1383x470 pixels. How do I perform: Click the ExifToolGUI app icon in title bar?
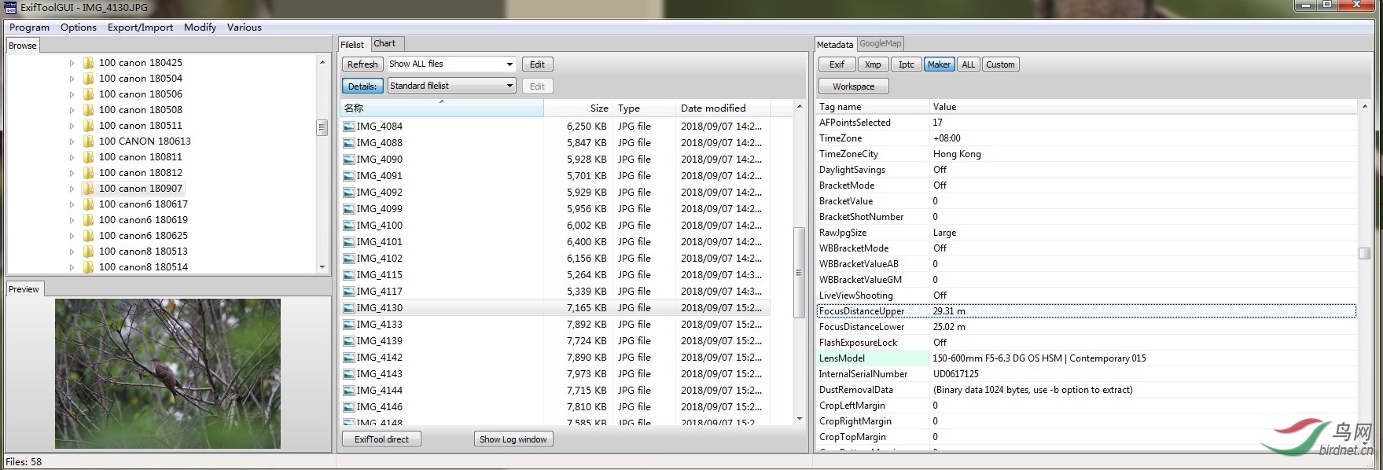(10, 8)
